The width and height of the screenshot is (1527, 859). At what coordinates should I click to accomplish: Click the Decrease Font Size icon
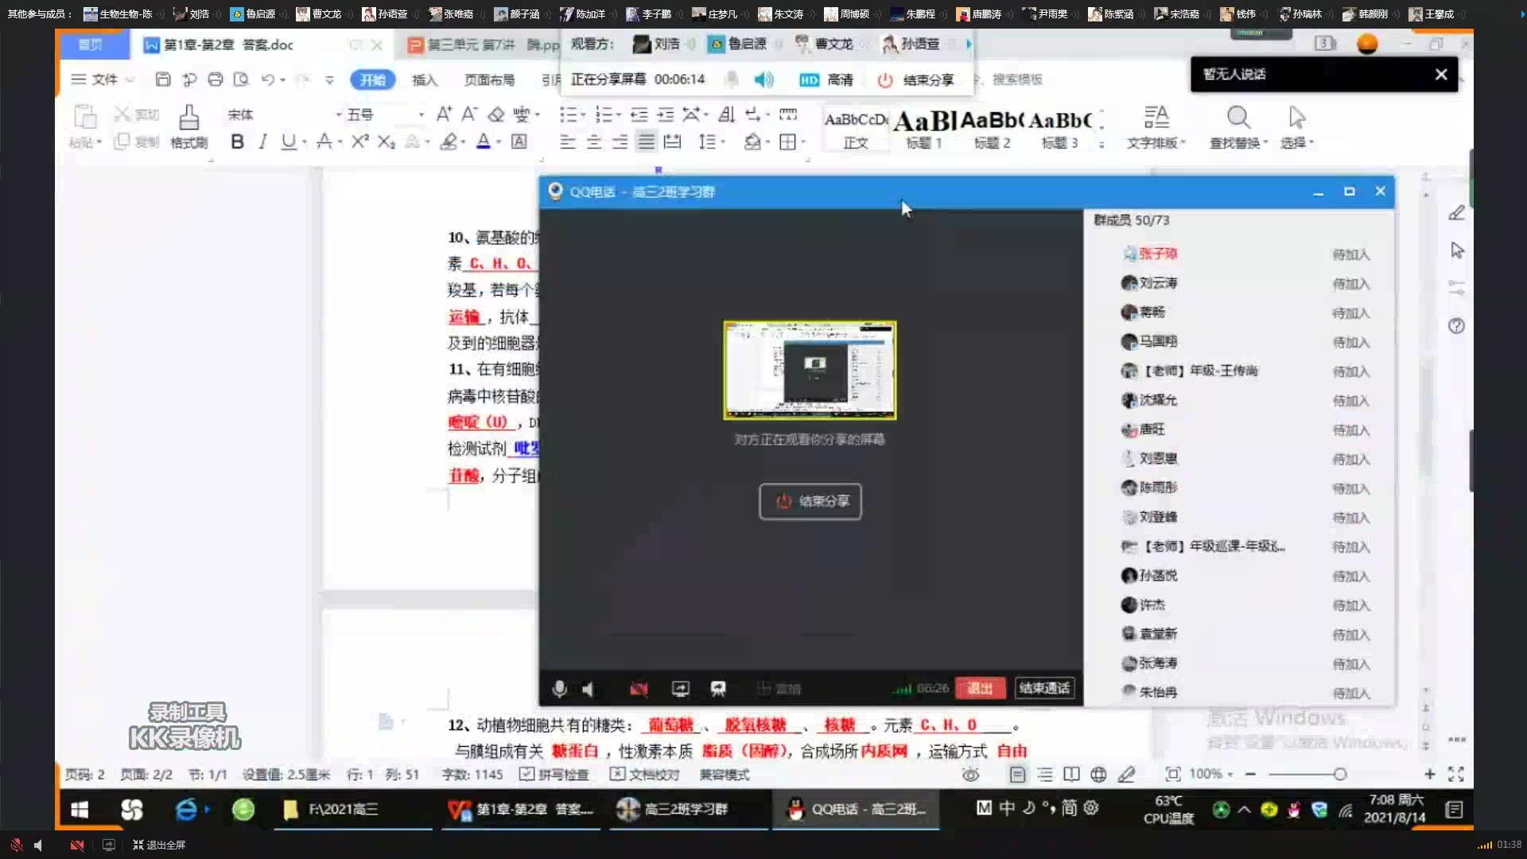(x=470, y=115)
